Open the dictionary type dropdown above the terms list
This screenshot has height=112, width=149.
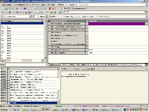point(30,17)
